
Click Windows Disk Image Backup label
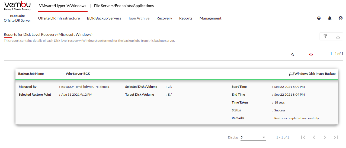315,74
